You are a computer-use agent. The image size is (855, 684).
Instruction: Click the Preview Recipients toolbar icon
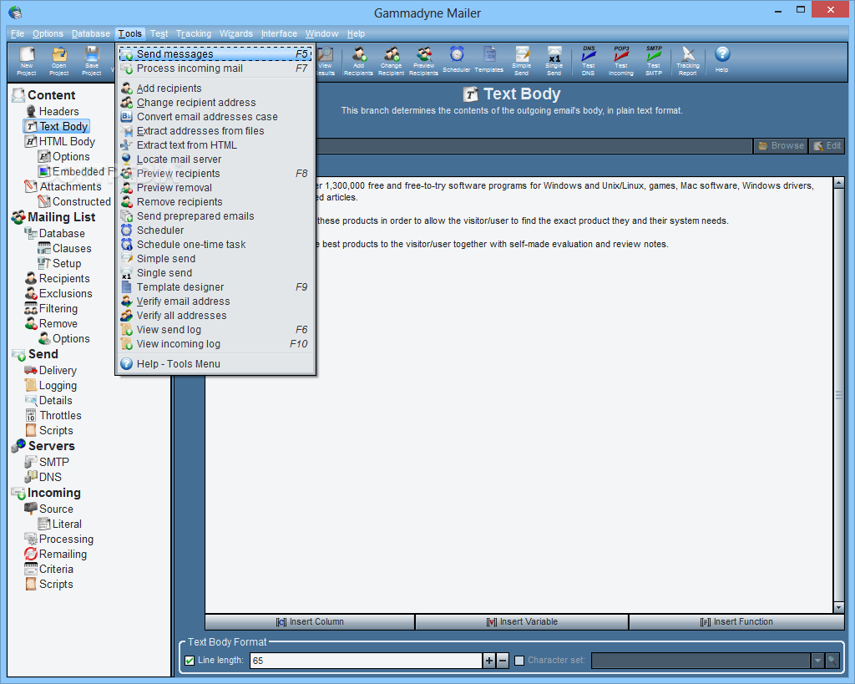point(423,60)
